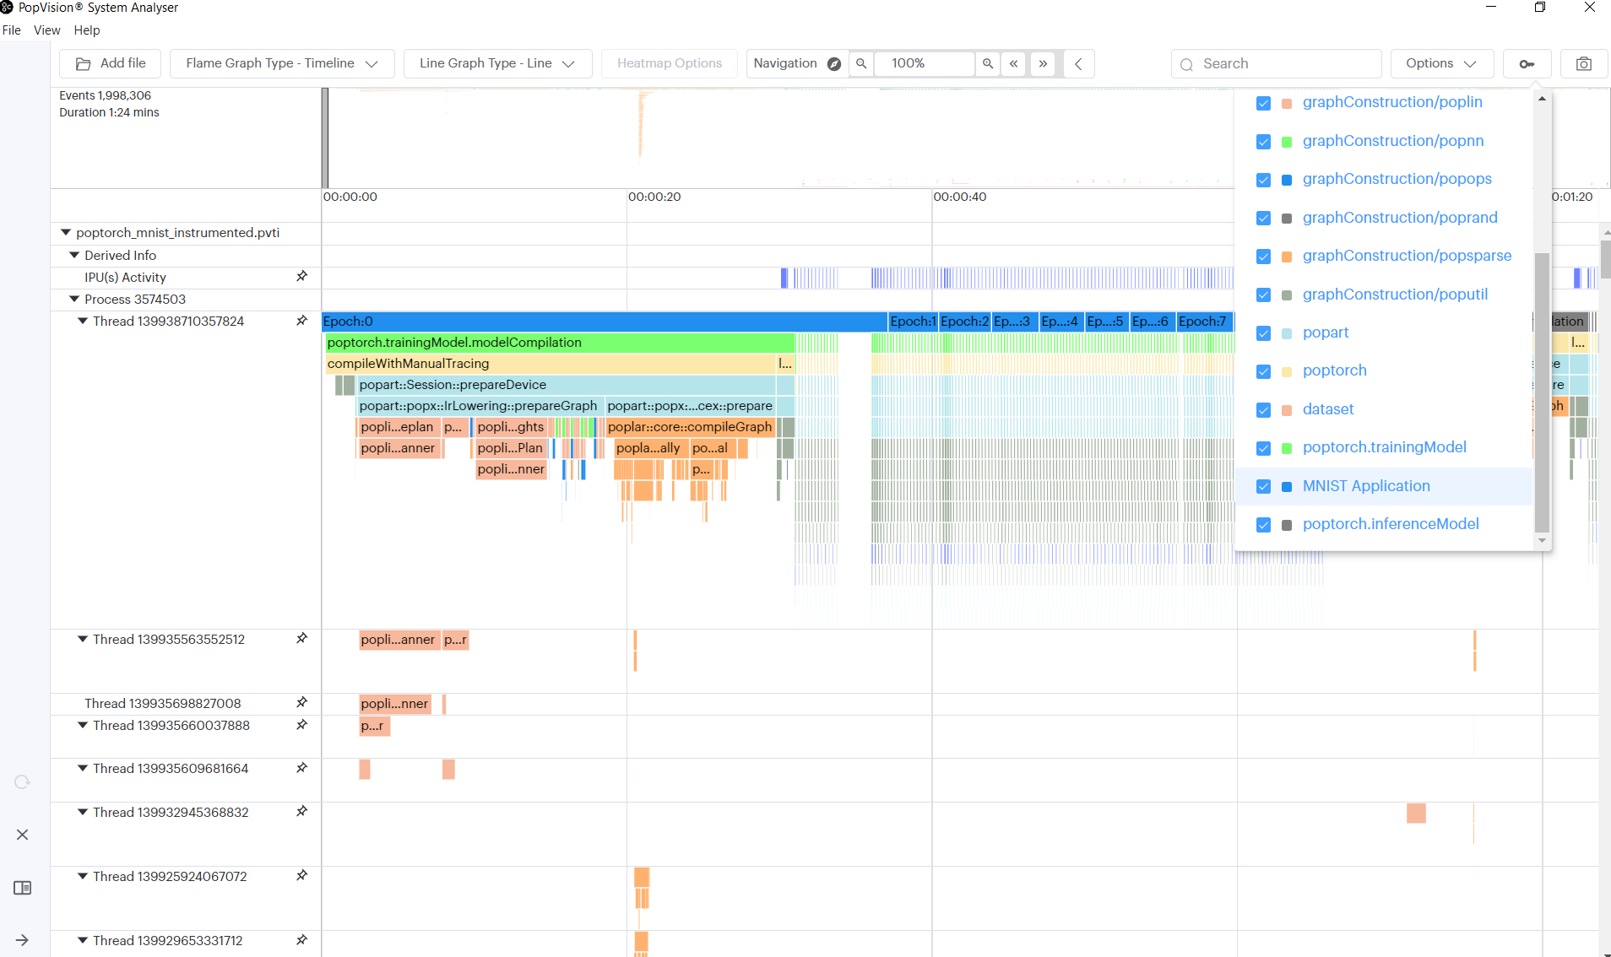
Task: Click the zoom in magnifier icon
Action: click(x=987, y=64)
